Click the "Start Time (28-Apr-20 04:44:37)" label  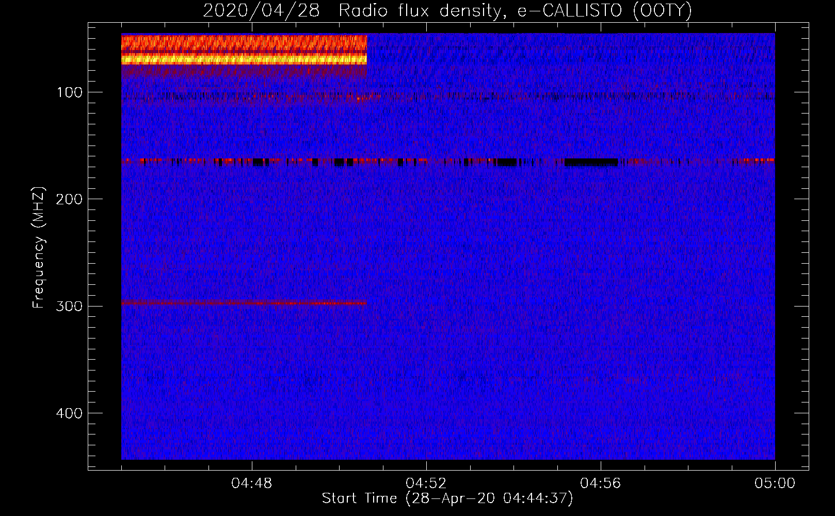tap(447, 498)
